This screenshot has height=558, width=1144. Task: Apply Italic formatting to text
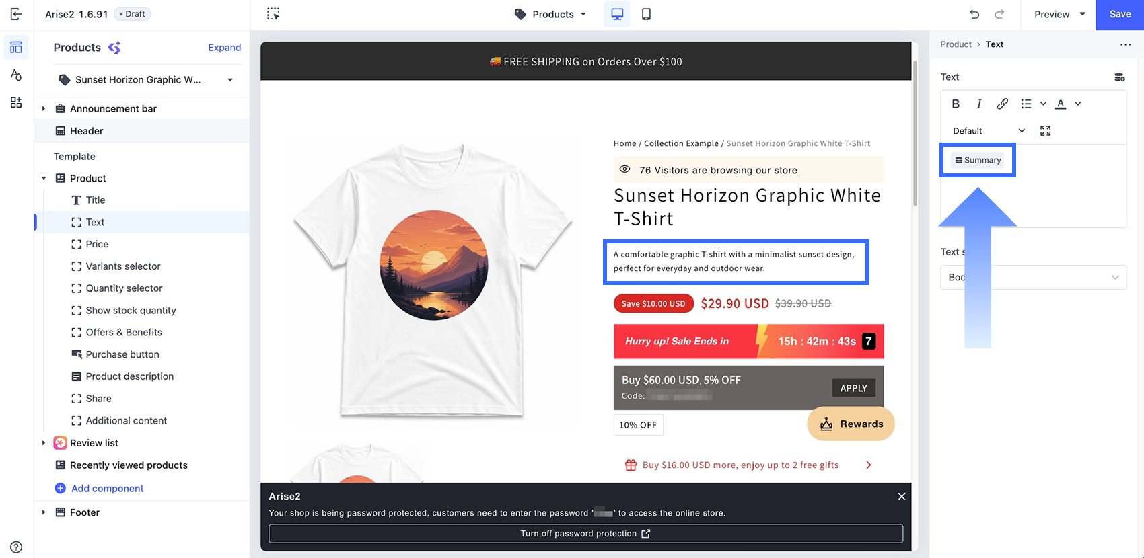[x=979, y=104]
